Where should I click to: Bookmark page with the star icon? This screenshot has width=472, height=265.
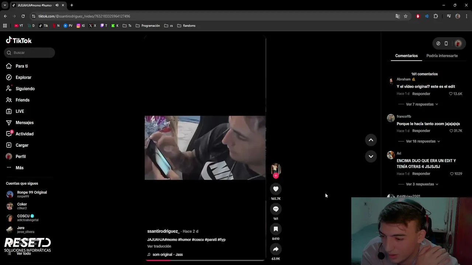click(x=406, y=16)
